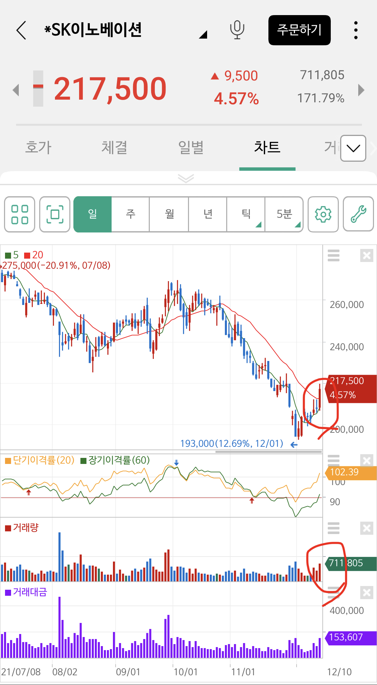Switch to the 호가 tab
Image resolution: width=377 pixels, height=685 pixels.
coord(38,147)
